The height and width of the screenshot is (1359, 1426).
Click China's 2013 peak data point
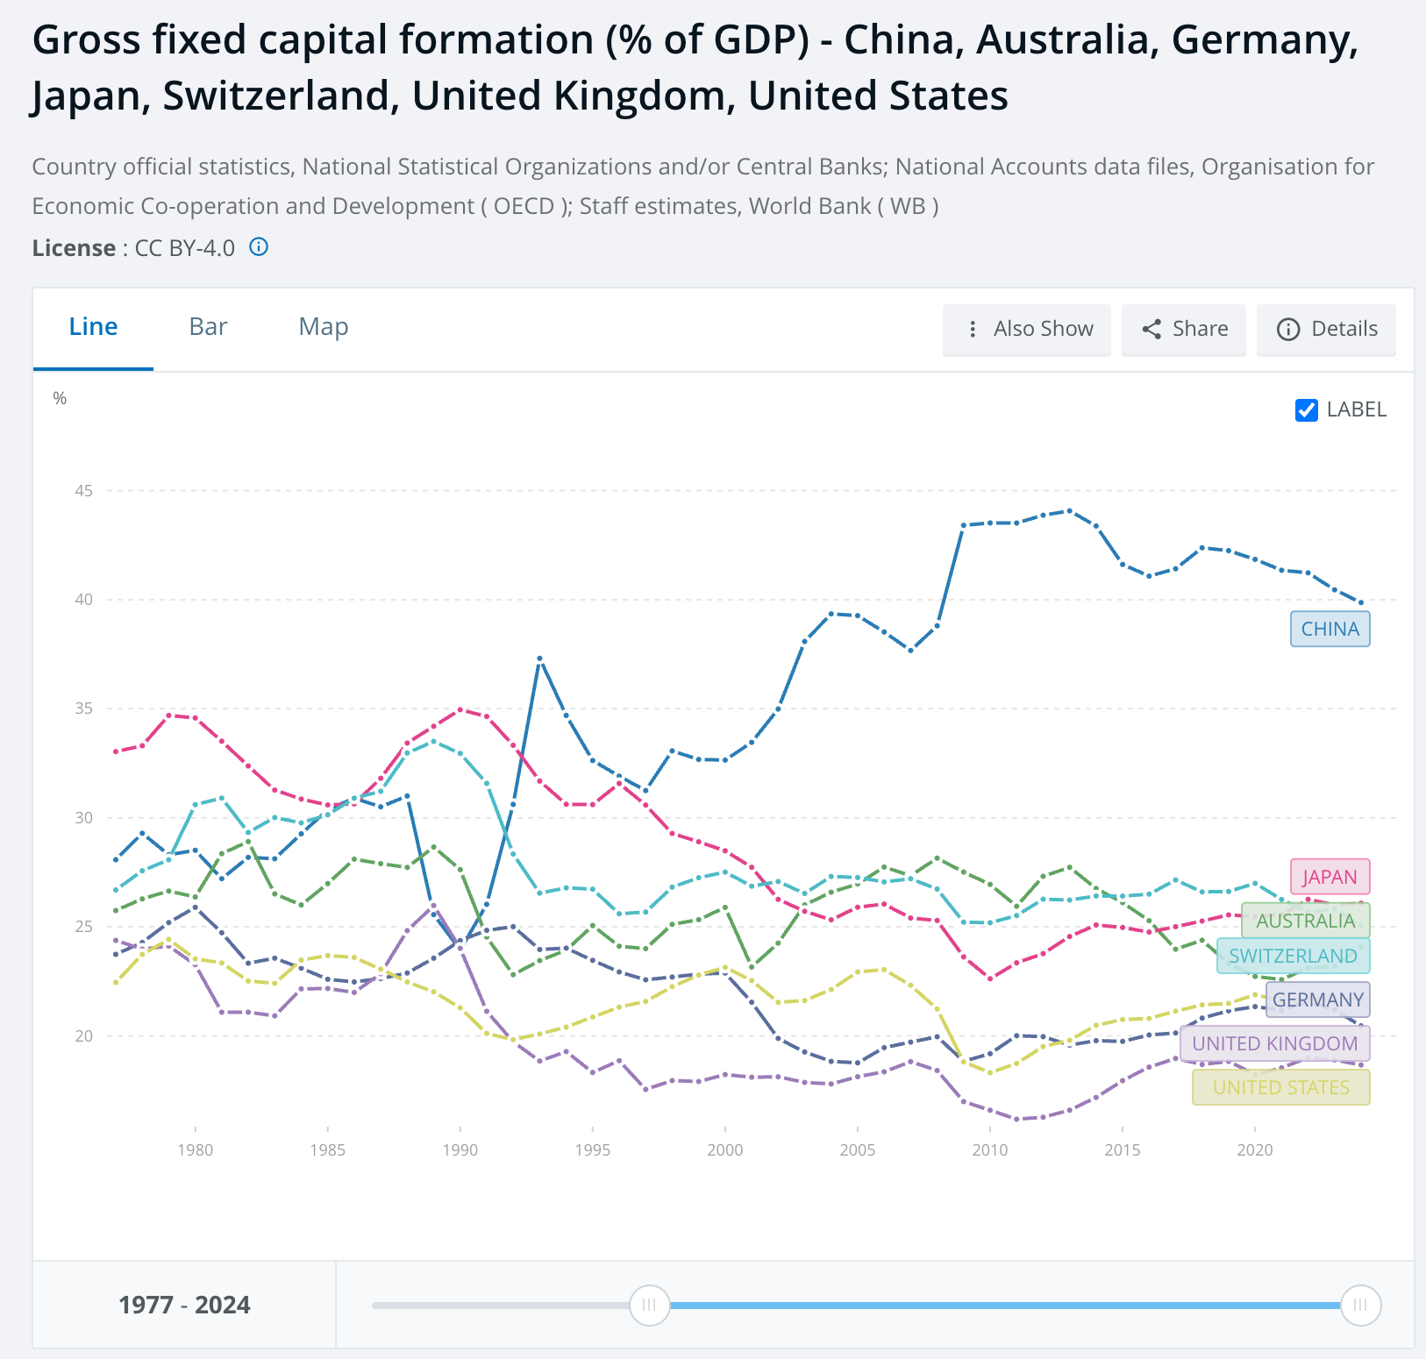(1069, 511)
